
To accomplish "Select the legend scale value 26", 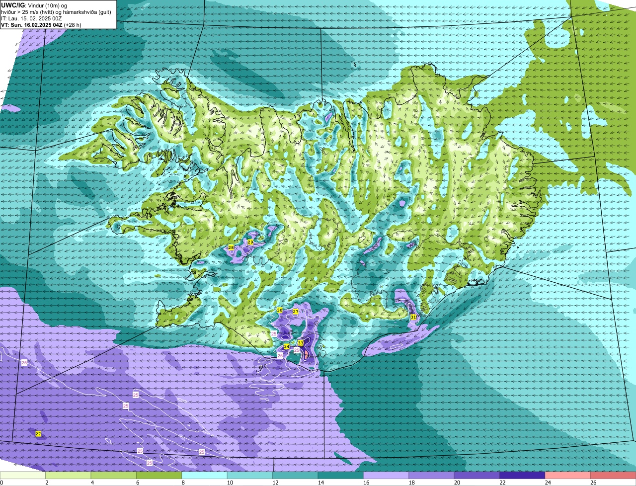I will (x=593, y=483).
